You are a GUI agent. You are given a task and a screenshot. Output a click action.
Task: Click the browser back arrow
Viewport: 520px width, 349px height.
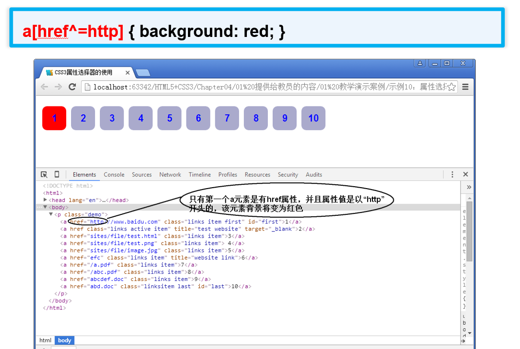44,87
